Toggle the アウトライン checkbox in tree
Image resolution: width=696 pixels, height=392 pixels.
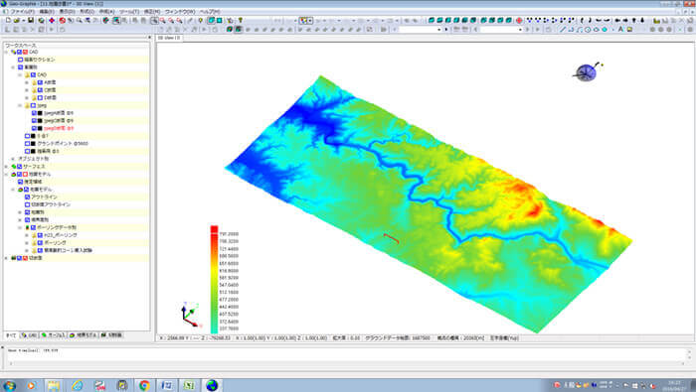(27, 196)
